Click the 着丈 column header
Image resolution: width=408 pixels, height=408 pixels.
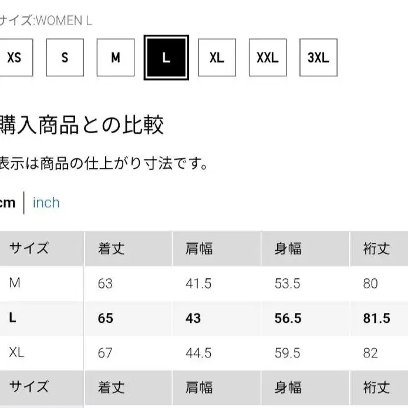point(112,248)
